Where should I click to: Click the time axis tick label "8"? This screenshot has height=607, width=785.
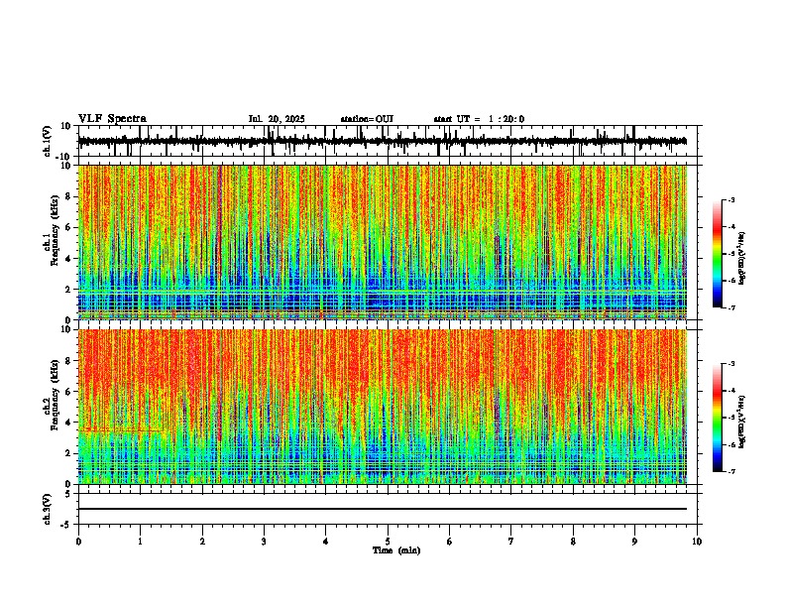[x=573, y=542]
